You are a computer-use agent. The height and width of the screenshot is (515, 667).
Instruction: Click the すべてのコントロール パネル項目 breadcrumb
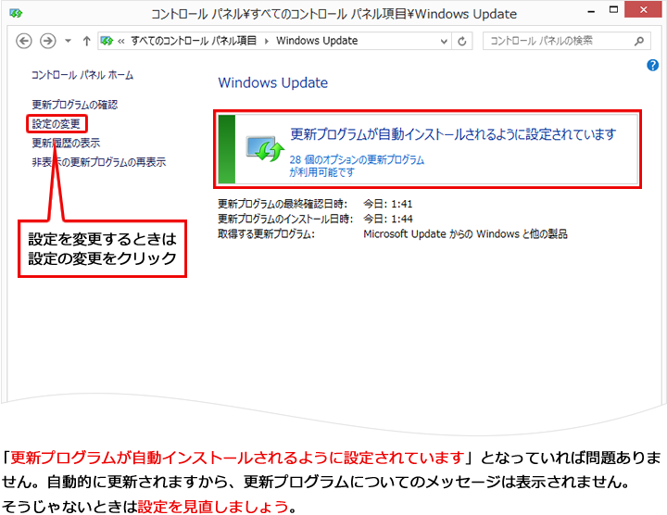tap(194, 41)
